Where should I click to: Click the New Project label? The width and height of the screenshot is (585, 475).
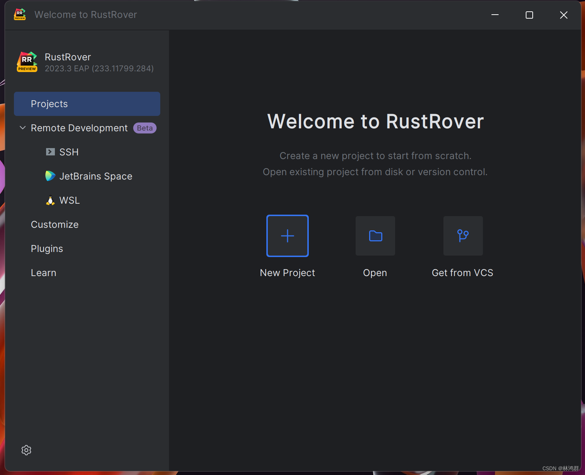288,273
